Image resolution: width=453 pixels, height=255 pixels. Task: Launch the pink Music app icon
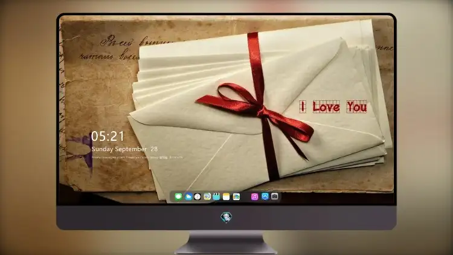254,196
